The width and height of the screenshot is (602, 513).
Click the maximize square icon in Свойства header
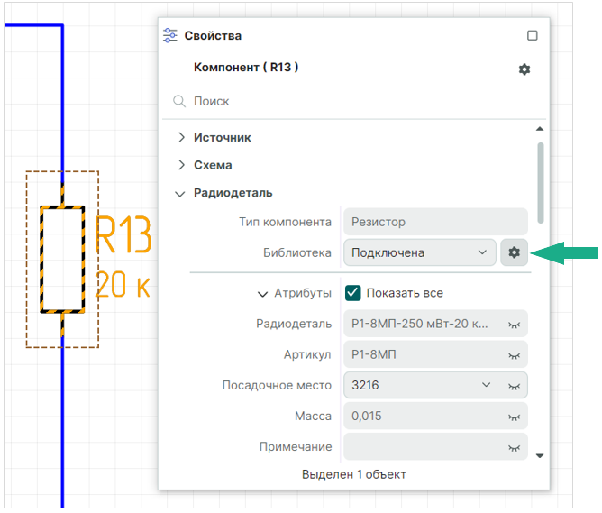(x=532, y=36)
